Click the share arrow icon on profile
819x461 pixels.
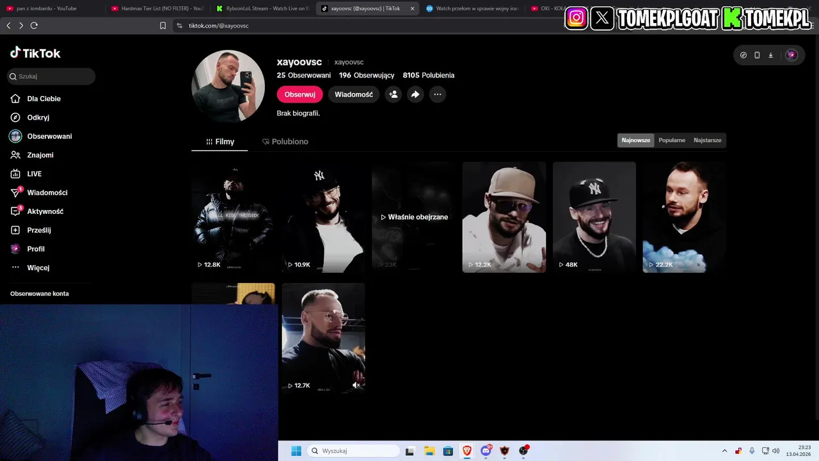(415, 94)
